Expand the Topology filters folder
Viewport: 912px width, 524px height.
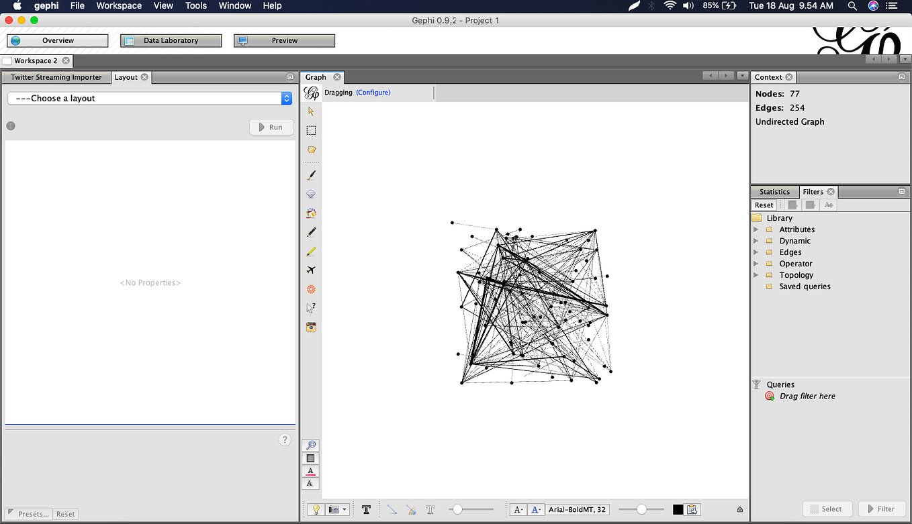click(x=757, y=274)
